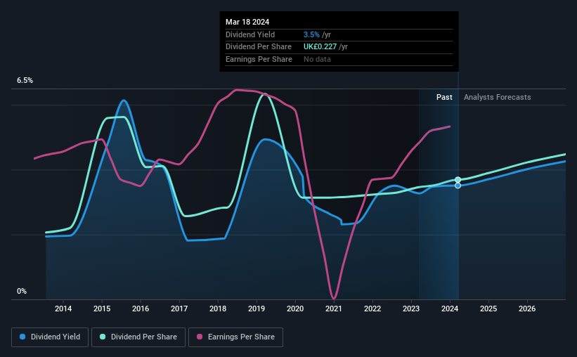Click the 2018 x-axis label

click(x=218, y=309)
